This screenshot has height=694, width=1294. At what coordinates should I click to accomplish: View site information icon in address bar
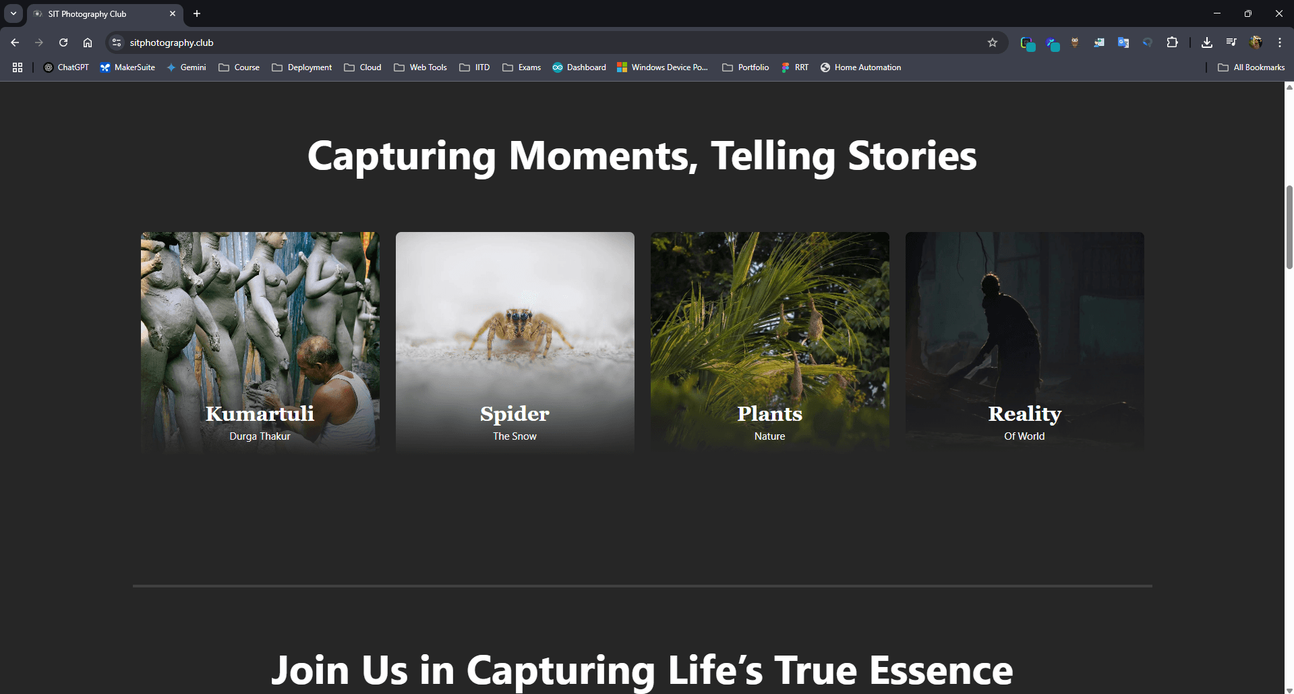tap(117, 42)
